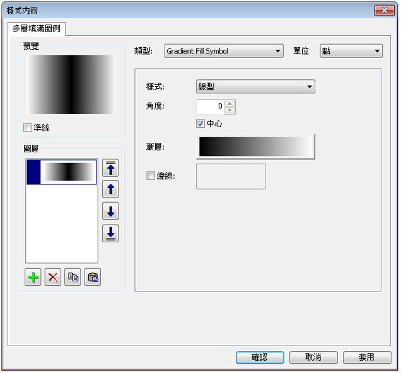Open the 樣式 線型 dropdown
Viewport: 401px width, 372px height.
pos(255,87)
